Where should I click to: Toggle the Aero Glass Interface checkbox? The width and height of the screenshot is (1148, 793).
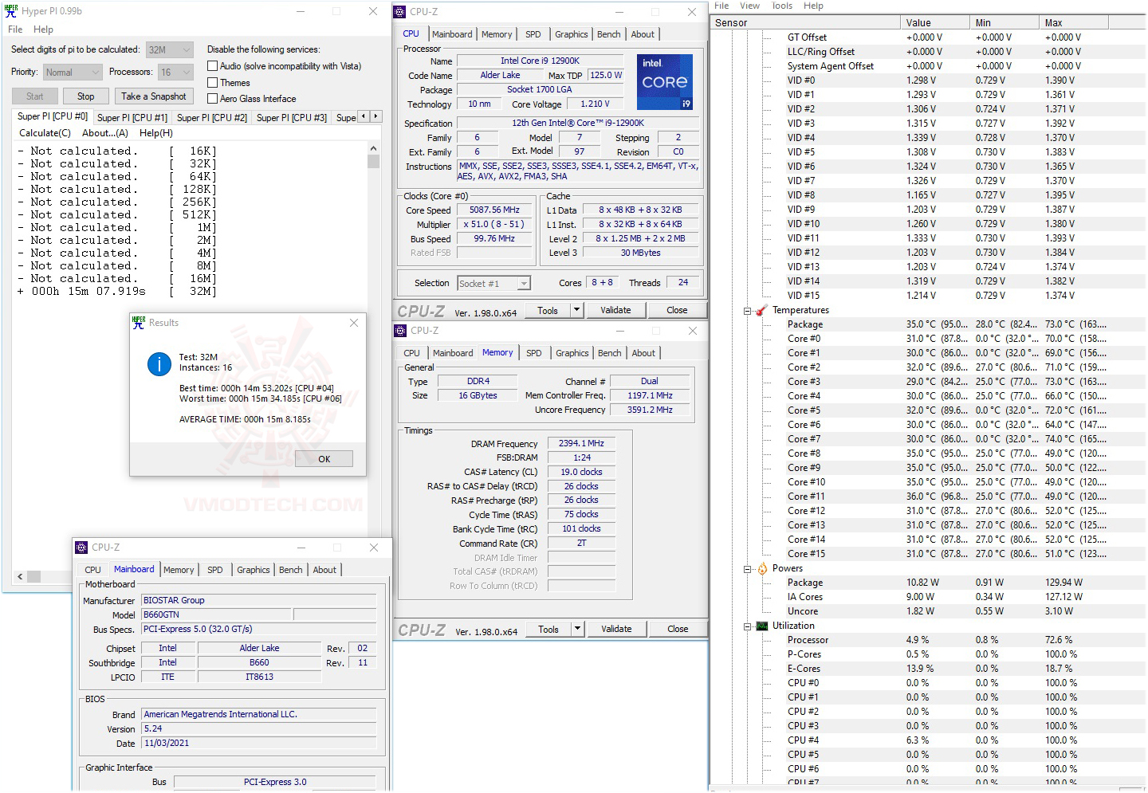212,99
